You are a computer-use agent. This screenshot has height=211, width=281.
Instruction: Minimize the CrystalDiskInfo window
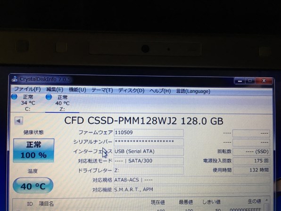click(240, 81)
